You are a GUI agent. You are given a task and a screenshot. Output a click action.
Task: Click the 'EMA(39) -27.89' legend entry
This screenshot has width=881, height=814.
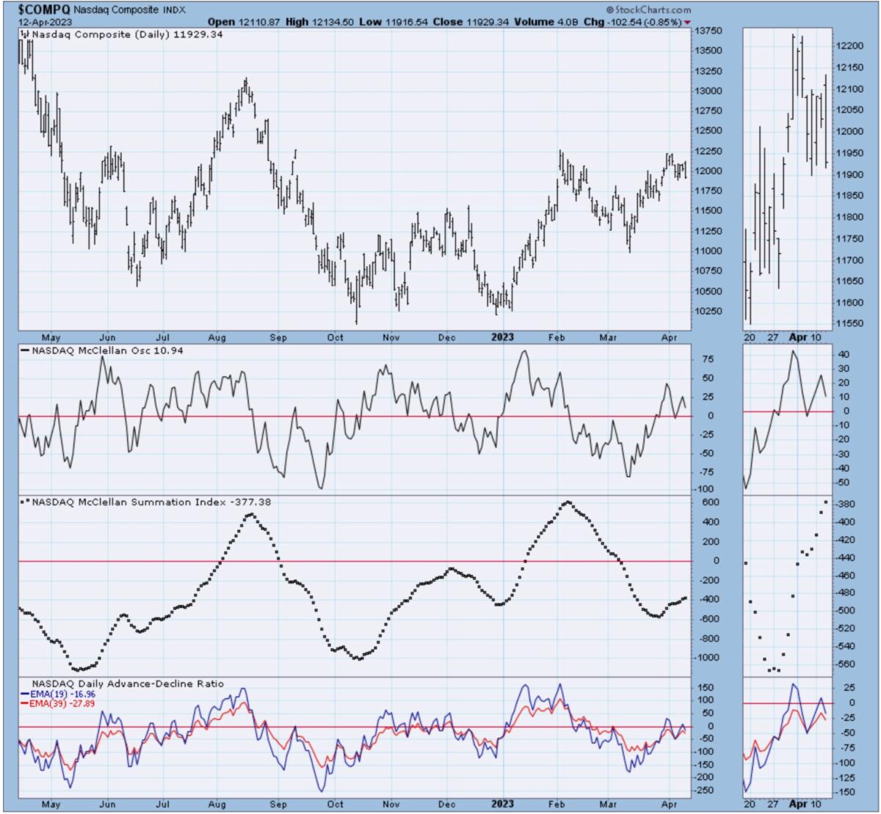point(64,703)
